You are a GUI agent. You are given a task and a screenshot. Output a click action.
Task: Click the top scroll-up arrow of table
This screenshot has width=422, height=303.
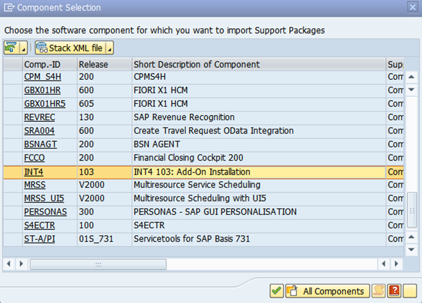click(x=411, y=77)
